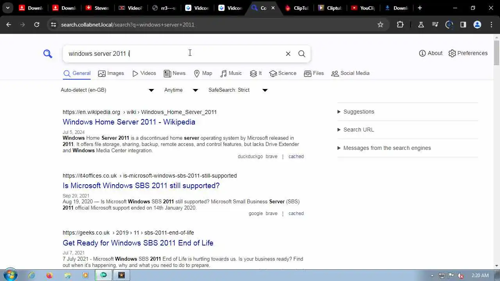The width and height of the screenshot is (500, 281).
Task: Open search Preferences
Action: [468, 53]
